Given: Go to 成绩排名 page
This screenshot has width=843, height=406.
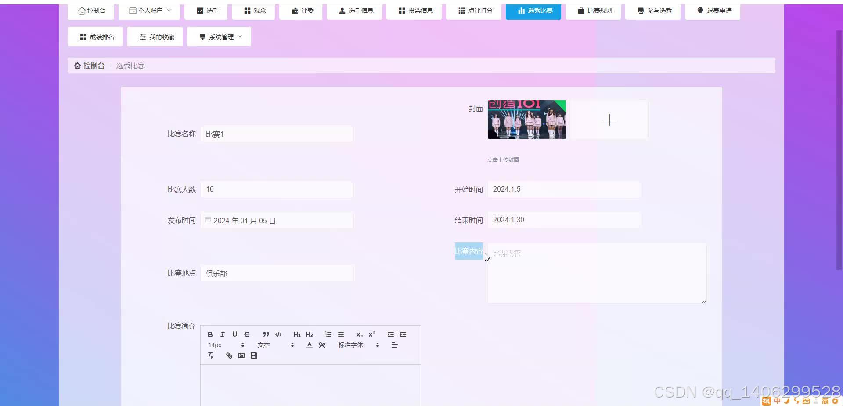Looking at the screenshot, I should 95,37.
